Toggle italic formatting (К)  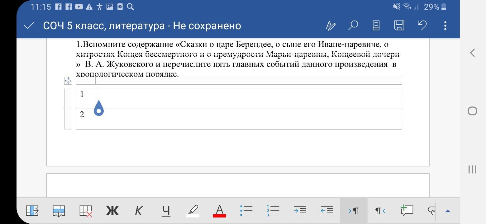pyautogui.click(x=139, y=211)
